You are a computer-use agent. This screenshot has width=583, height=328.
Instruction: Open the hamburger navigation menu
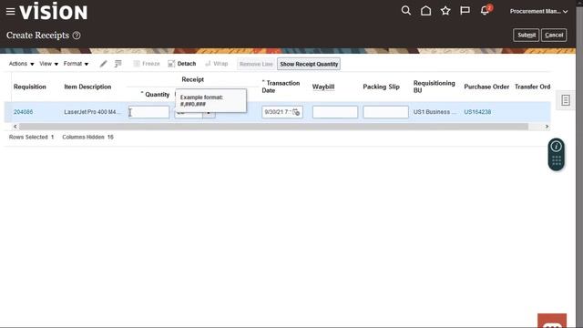pos(10,12)
